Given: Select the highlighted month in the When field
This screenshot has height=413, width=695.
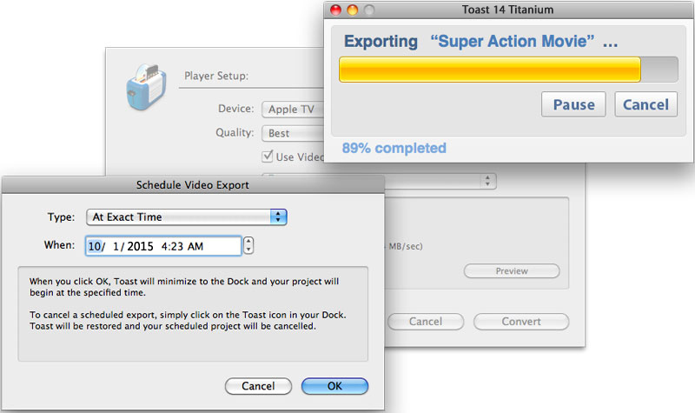Looking at the screenshot, I should [x=94, y=246].
